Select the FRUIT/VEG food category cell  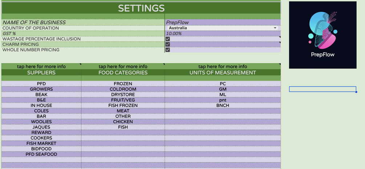click(123, 100)
